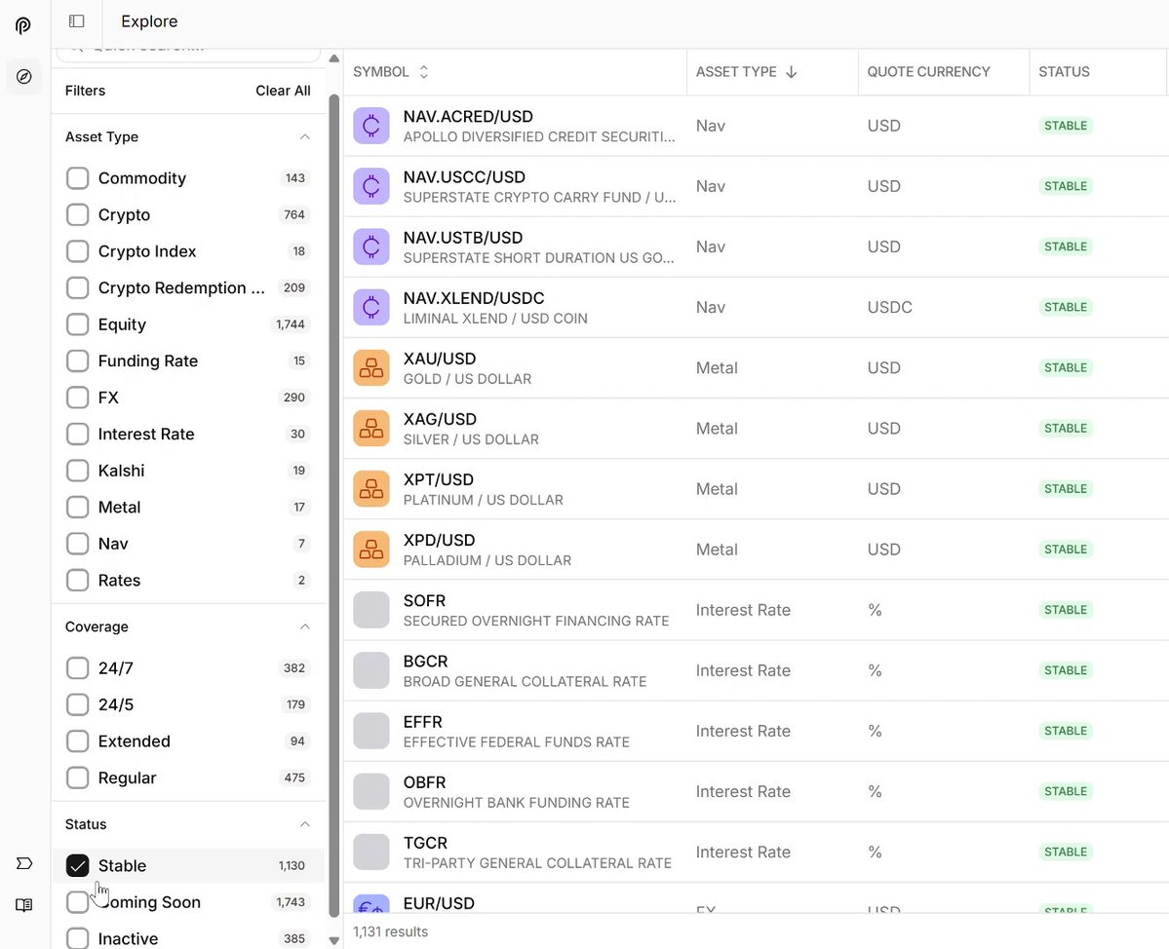Check the Kalshi filter
1169x949 pixels.
click(x=78, y=471)
